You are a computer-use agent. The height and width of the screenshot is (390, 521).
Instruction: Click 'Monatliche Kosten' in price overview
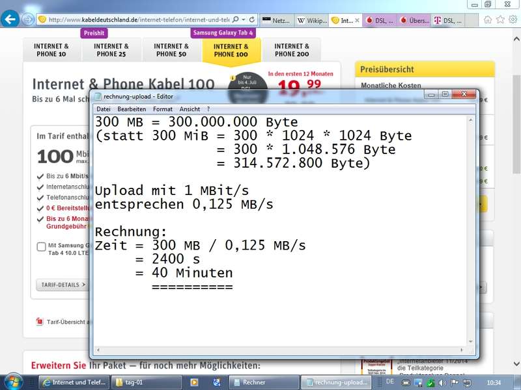(391, 86)
